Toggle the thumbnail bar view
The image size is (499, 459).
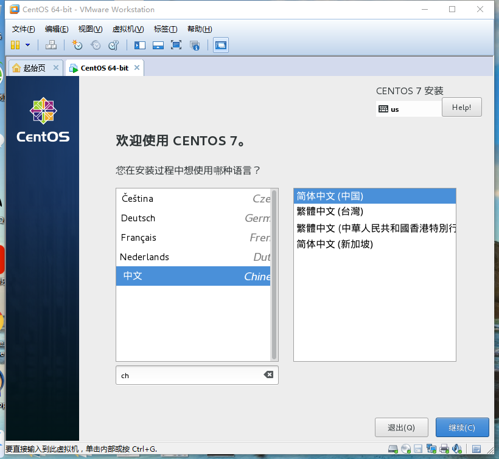point(158,45)
